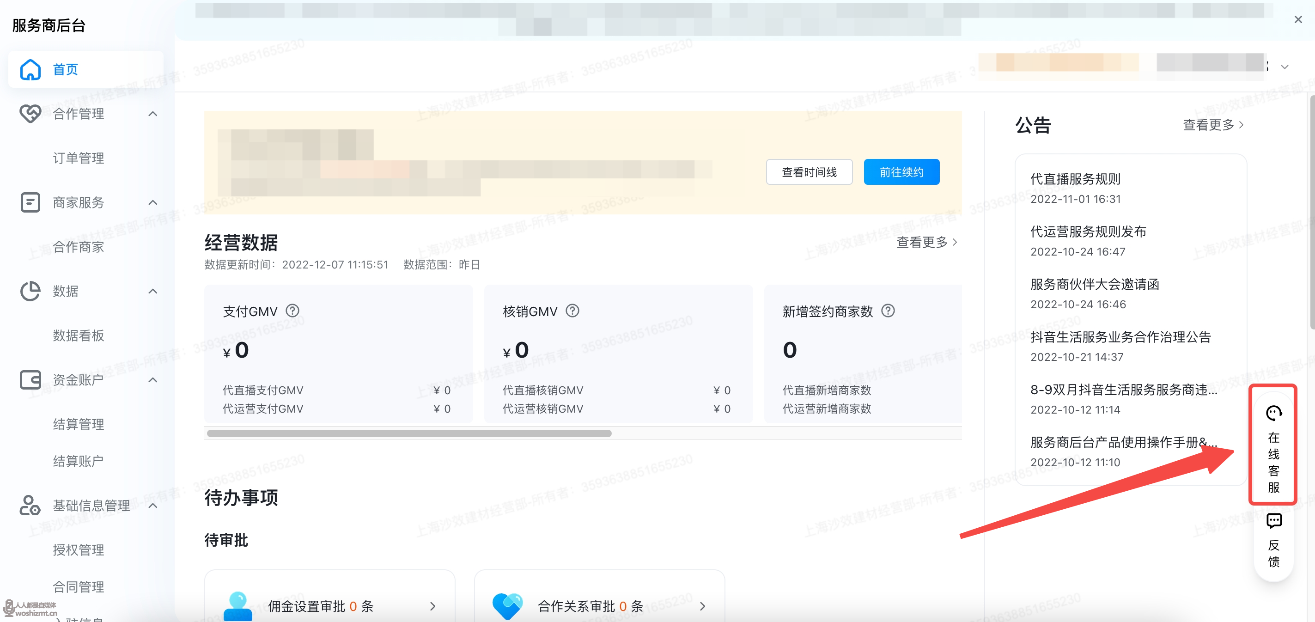Open announcement 代直播服务规则

pos(1075,179)
